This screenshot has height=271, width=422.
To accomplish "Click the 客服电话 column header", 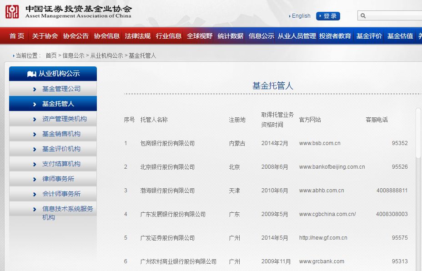I will point(377,120).
